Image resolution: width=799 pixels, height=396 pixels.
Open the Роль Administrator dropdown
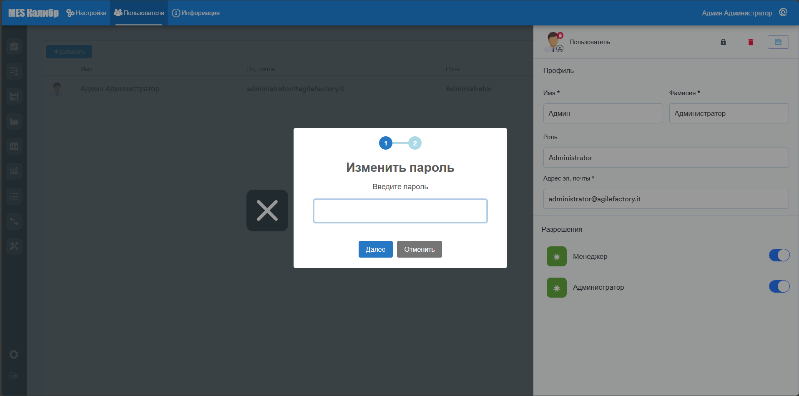666,158
